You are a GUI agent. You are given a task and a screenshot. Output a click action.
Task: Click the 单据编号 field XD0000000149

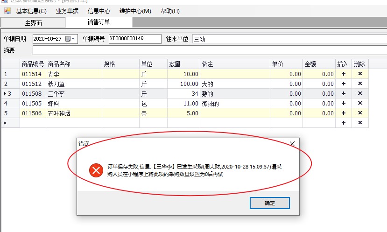click(x=135, y=39)
